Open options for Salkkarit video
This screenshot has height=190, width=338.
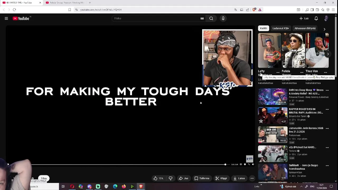[327, 165]
